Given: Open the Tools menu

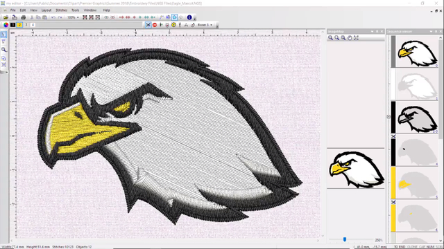Looking at the screenshot, I should pyautogui.click(x=76, y=10).
